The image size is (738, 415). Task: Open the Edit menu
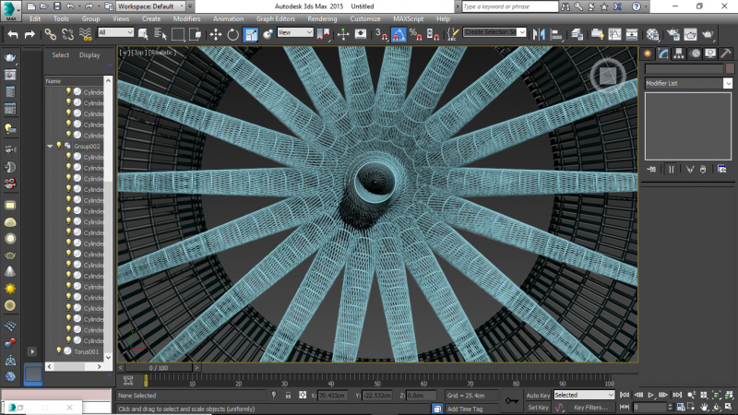[x=35, y=18]
